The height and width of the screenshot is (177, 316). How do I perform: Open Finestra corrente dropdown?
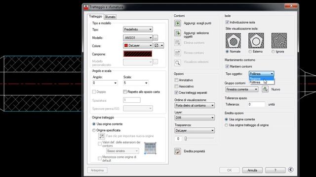tap(241, 89)
